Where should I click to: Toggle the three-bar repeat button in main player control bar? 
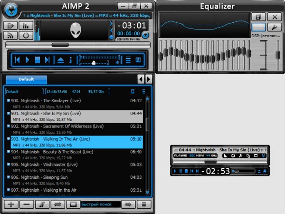click(x=128, y=60)
